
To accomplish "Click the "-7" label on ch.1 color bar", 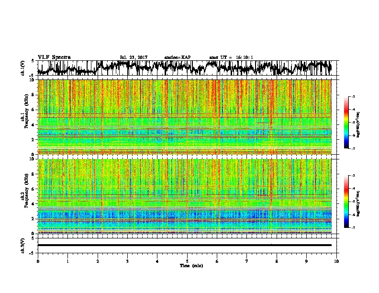I will pos(353,148).
